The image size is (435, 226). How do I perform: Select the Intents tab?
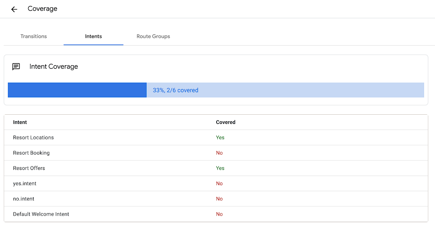(x=94, y=37)
